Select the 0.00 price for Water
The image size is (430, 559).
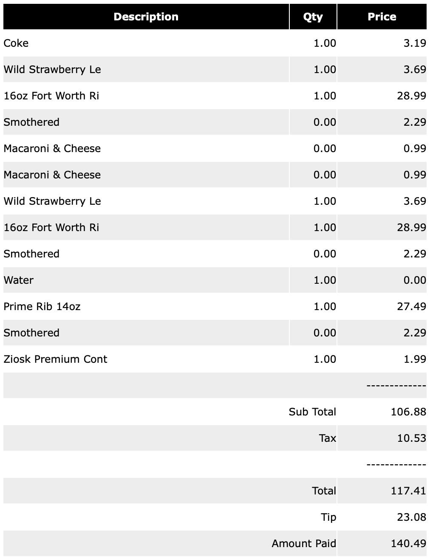point(415,280)
